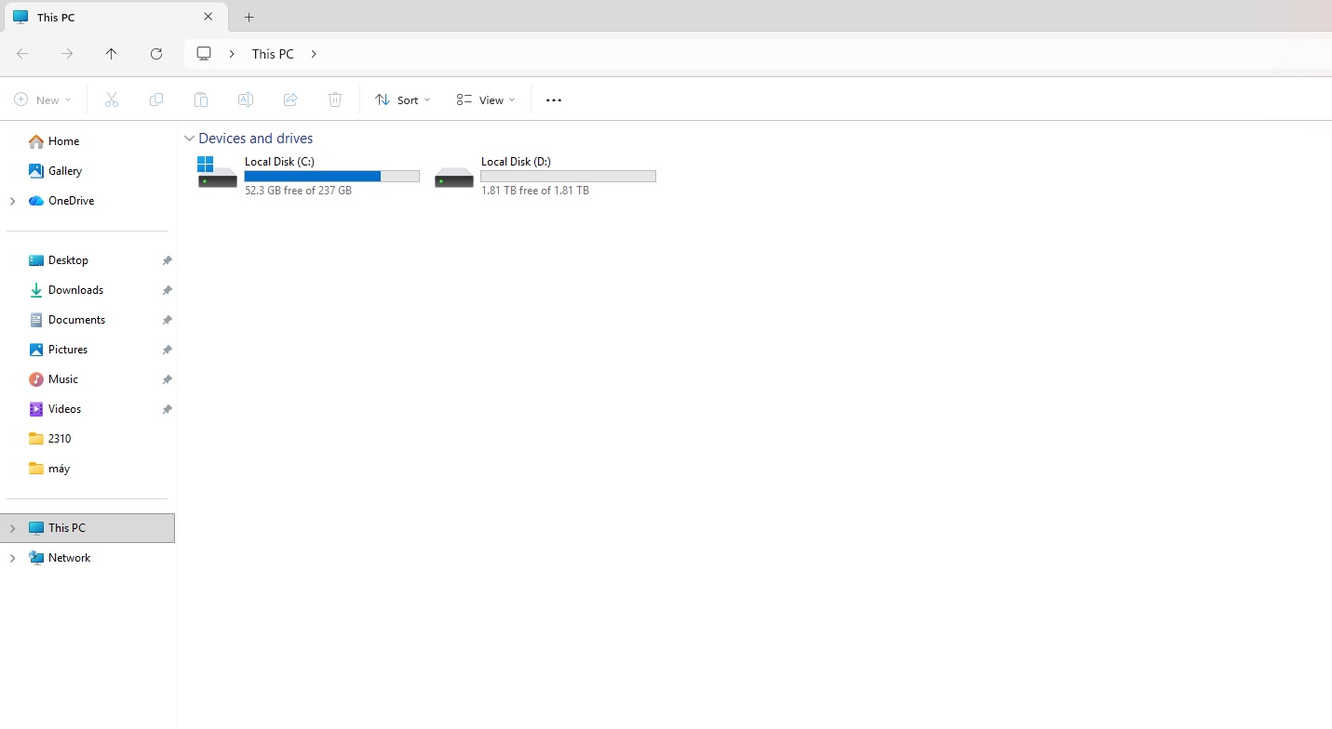The image size is (1332, 729).
Task: Select the This PC tab
Action: click(x=102, y=17)
